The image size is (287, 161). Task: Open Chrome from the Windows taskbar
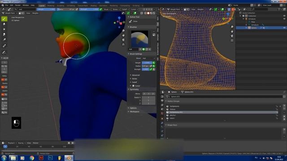[32, 158]
